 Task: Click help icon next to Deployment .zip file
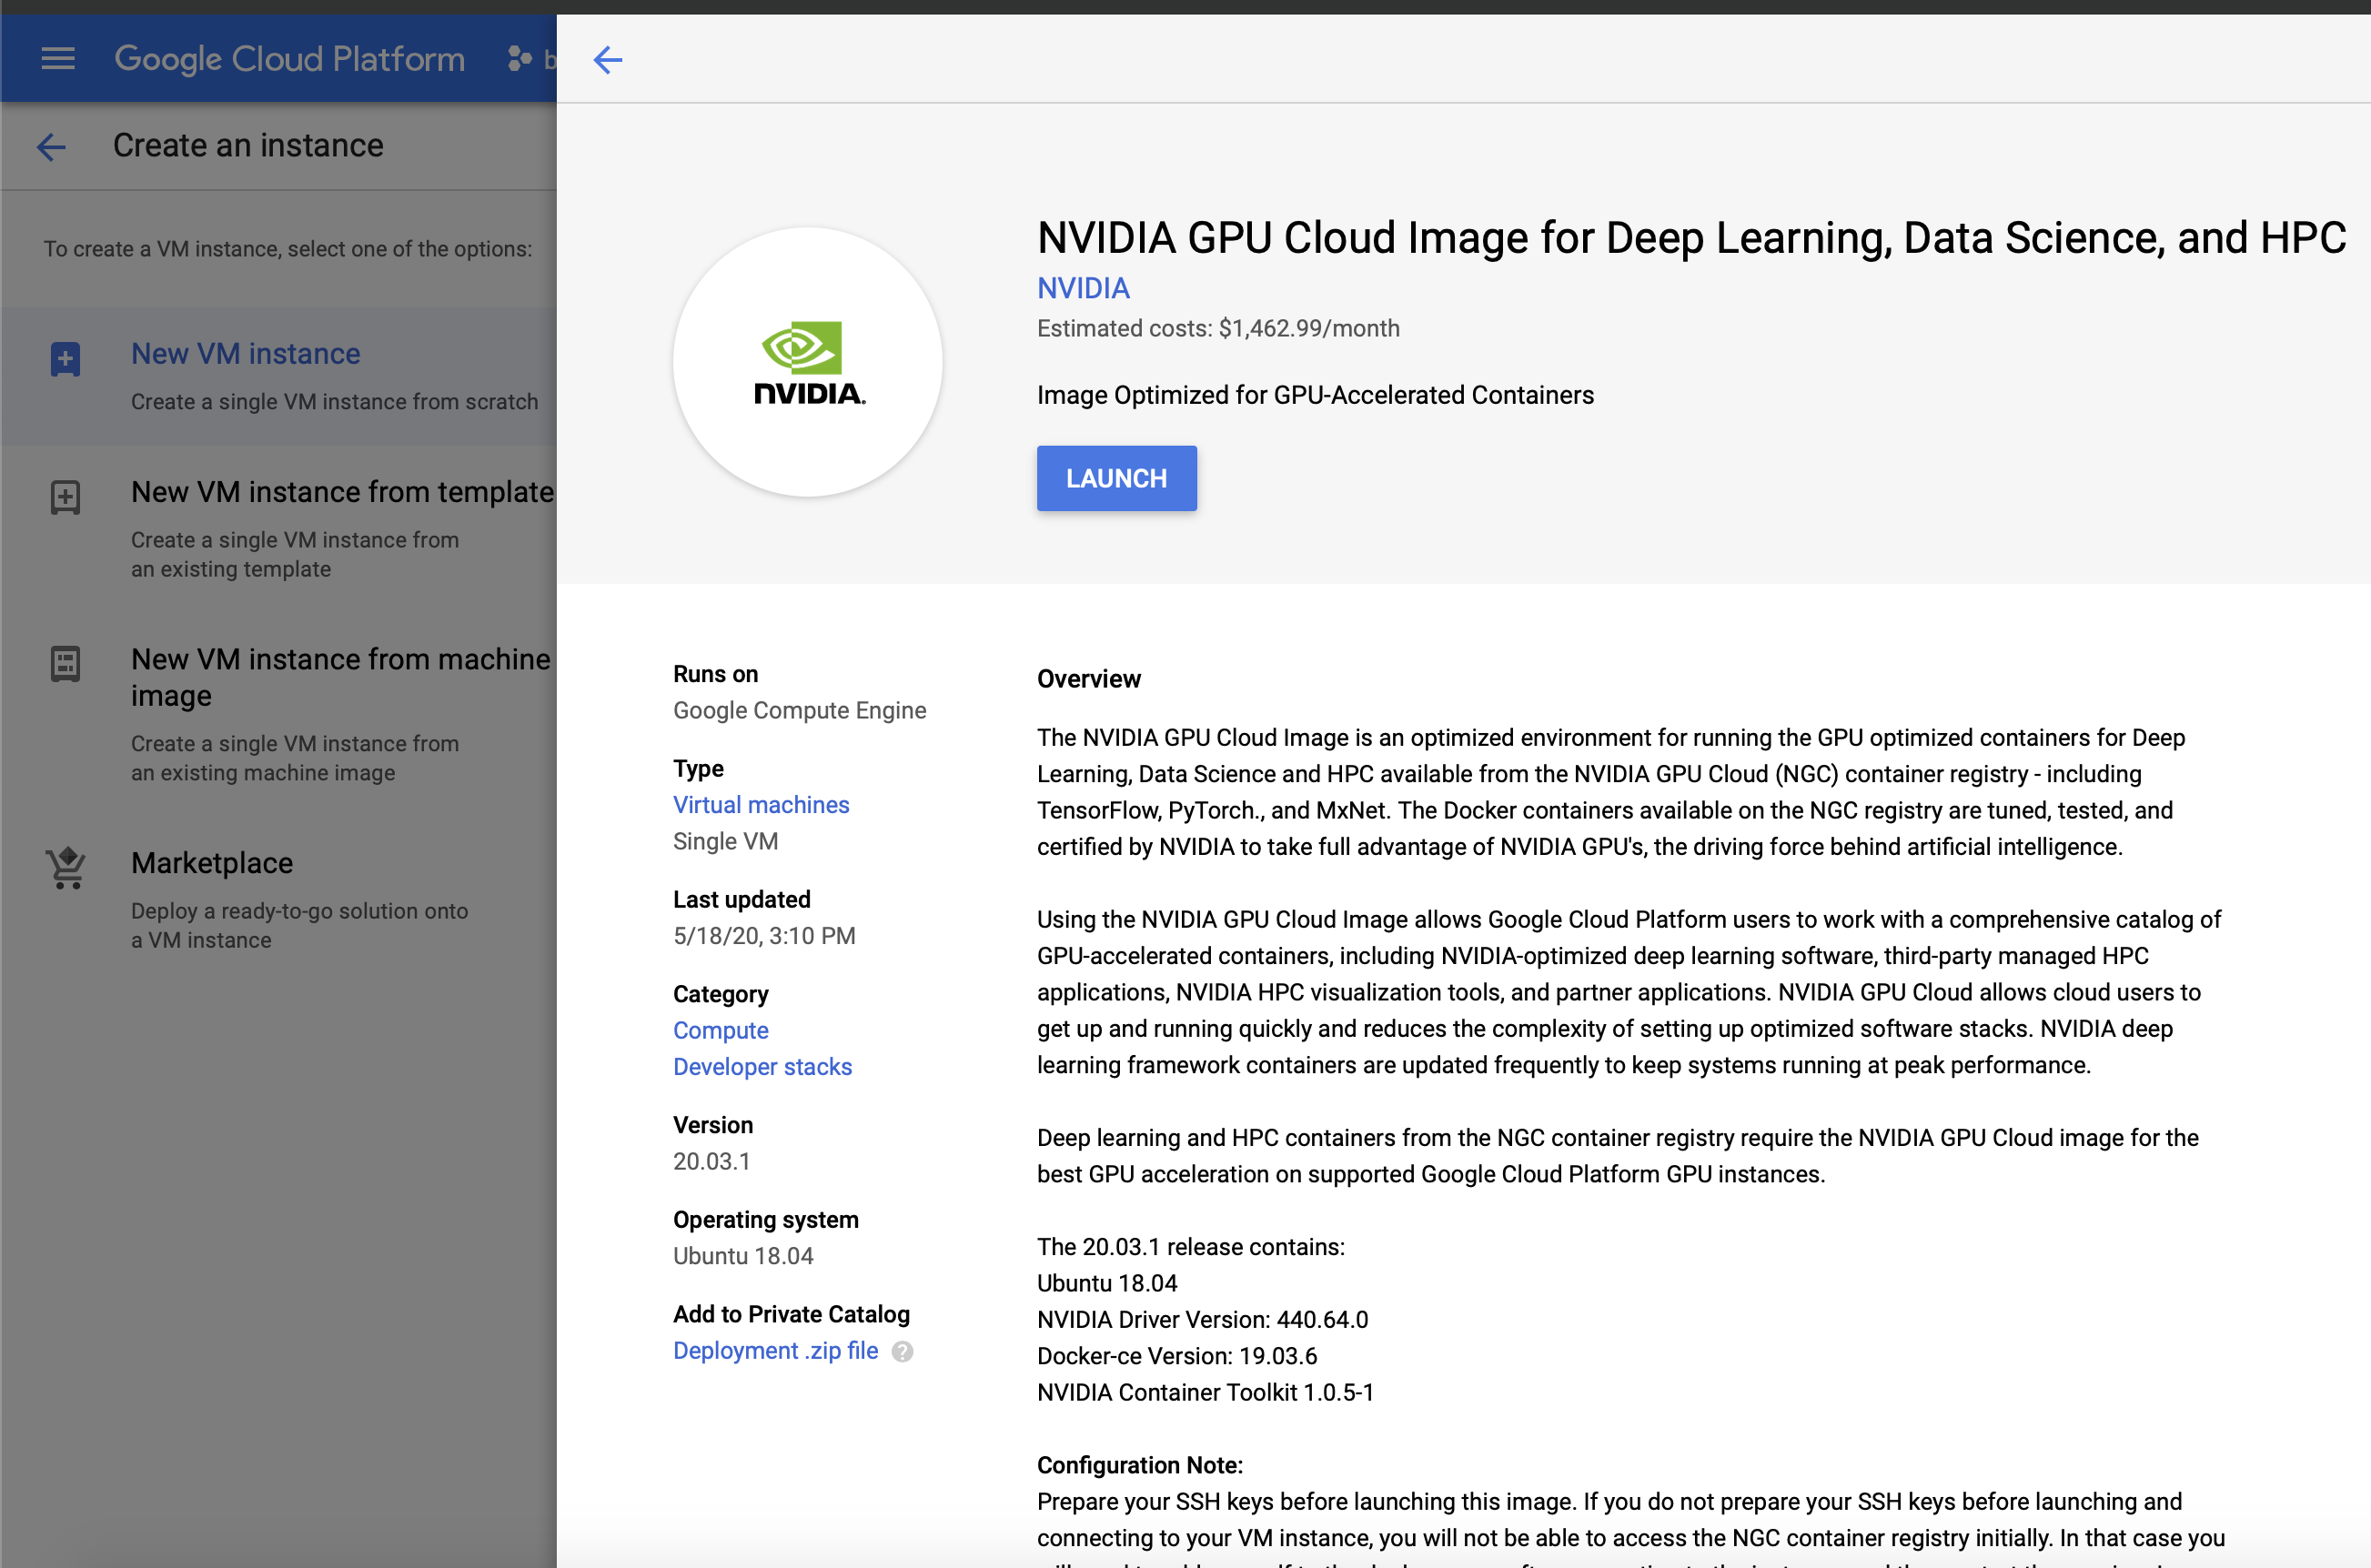[903, 1352]
